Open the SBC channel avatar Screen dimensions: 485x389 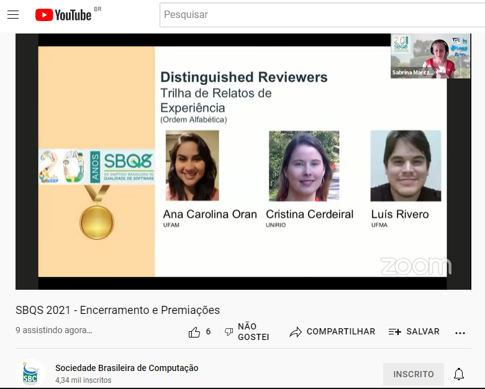click(30, 373)
